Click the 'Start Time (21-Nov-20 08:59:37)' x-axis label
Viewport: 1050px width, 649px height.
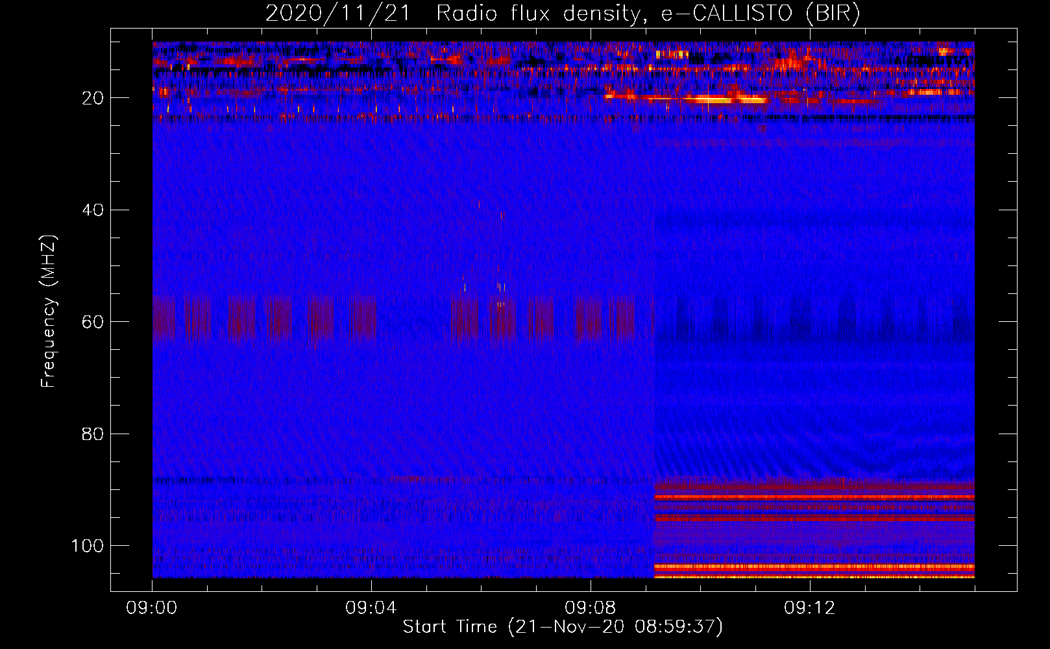click(563, 627)
